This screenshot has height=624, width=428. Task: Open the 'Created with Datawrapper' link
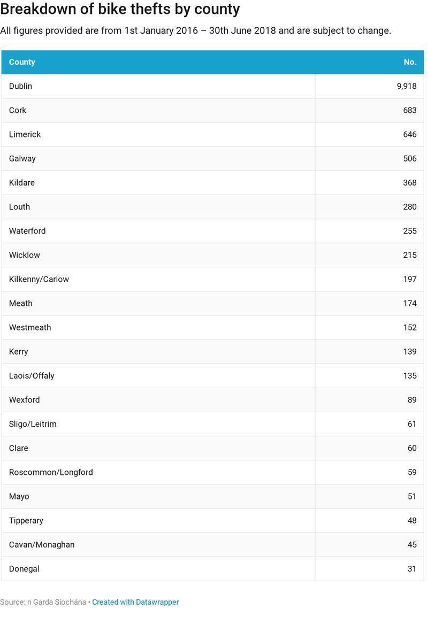point(135,602)
